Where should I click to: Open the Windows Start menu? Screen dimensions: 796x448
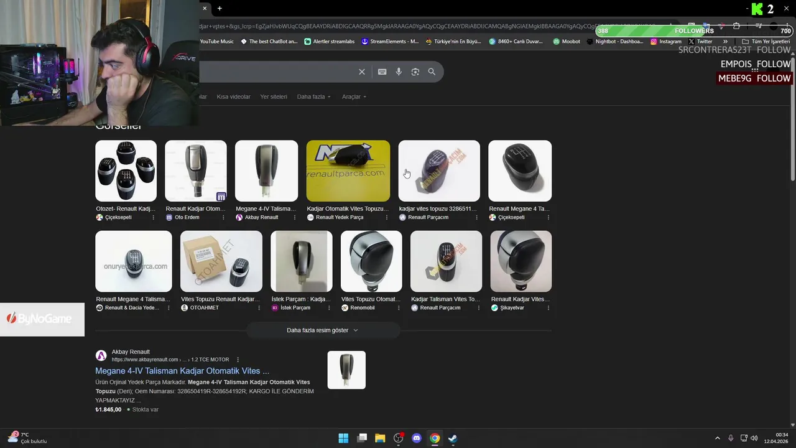coord(343,438)
